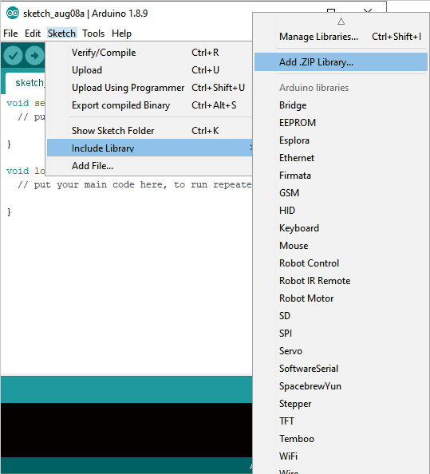Image resolution: width=430 pixels, height=474 pixels.
Task: Include the SD library
Action: [x=341, y=316]
